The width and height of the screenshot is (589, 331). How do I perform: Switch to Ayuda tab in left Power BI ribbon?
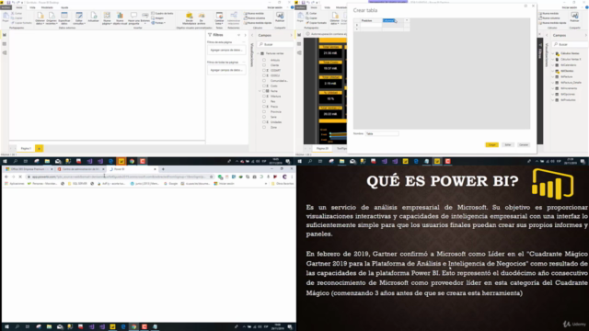point(64,7)
